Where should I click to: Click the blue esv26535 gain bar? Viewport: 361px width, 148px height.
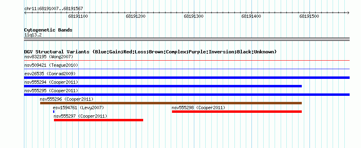pos(187,78)
